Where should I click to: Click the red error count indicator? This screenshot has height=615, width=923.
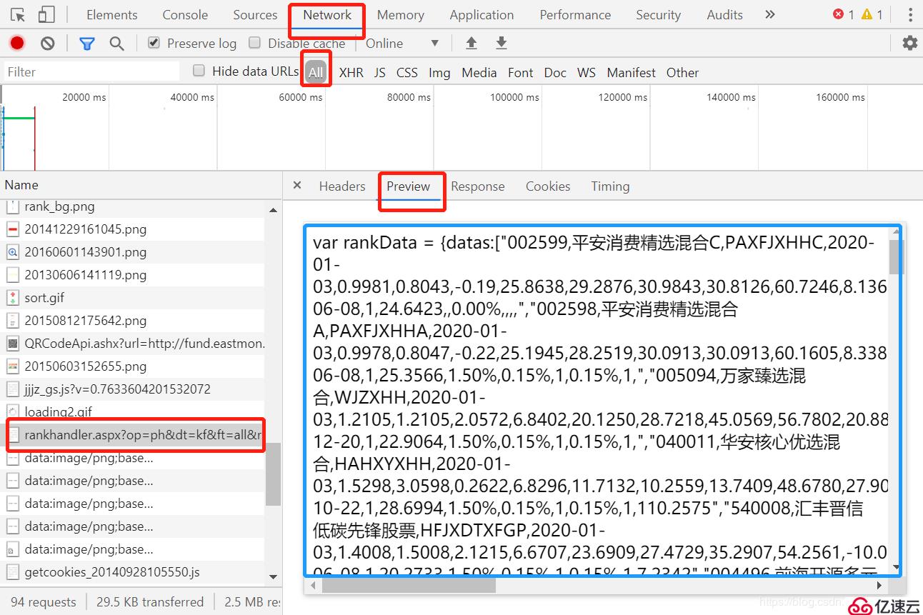click(x=843, y=14)
